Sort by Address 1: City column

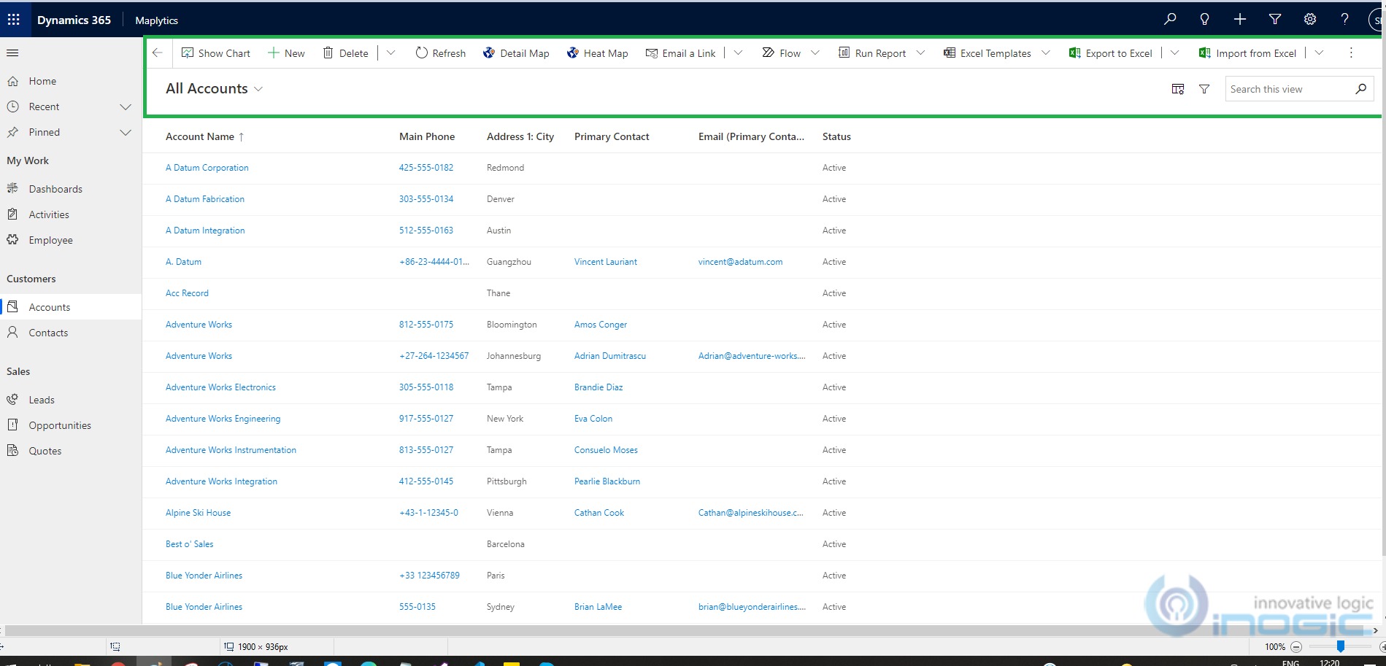click(x=520, y=136)
